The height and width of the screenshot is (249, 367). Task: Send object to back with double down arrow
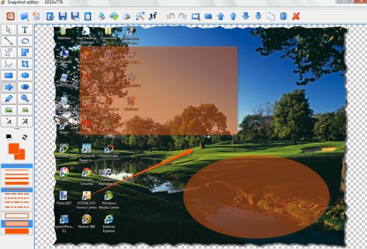[x=258, y=16]
